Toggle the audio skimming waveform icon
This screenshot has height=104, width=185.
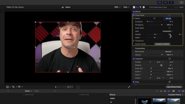coord(161,91)
